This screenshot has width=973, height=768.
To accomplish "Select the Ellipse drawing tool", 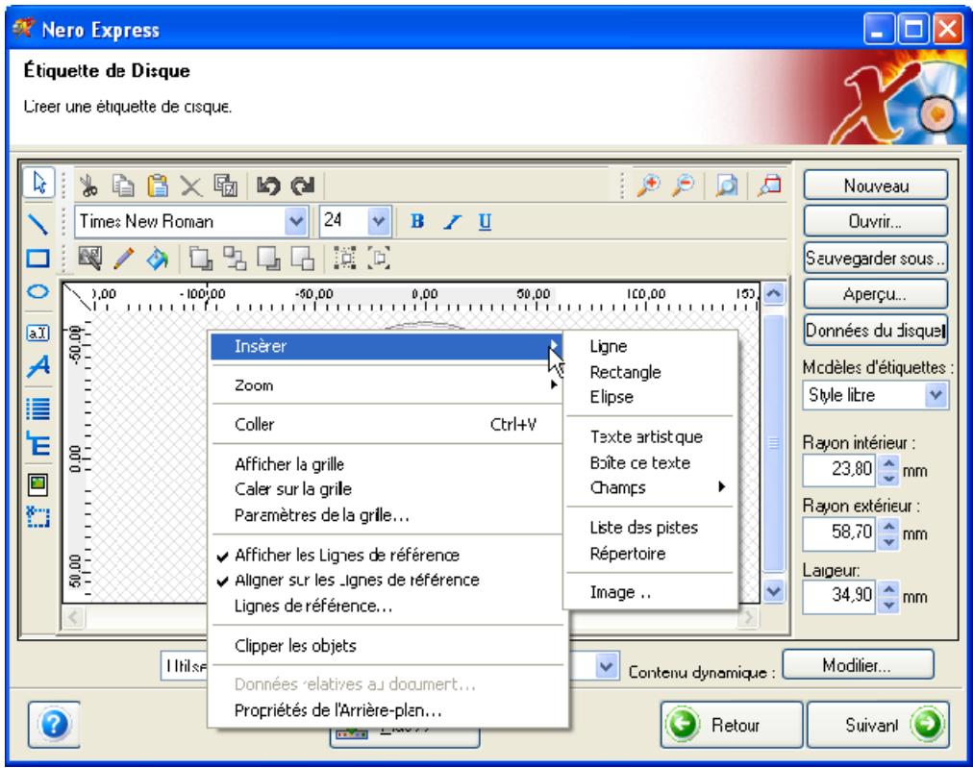I will (38, 291).
